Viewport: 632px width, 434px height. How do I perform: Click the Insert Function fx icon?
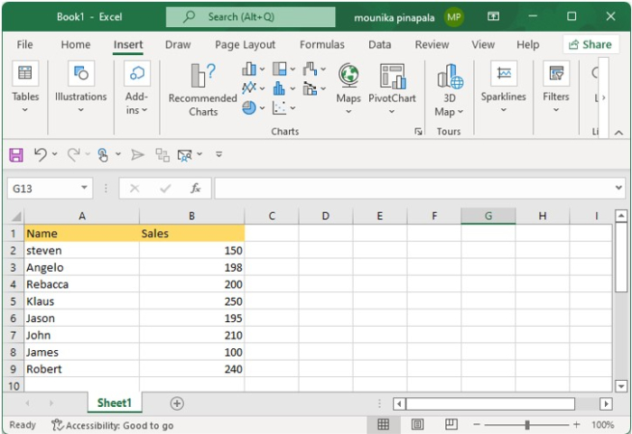tap(194, 189)
